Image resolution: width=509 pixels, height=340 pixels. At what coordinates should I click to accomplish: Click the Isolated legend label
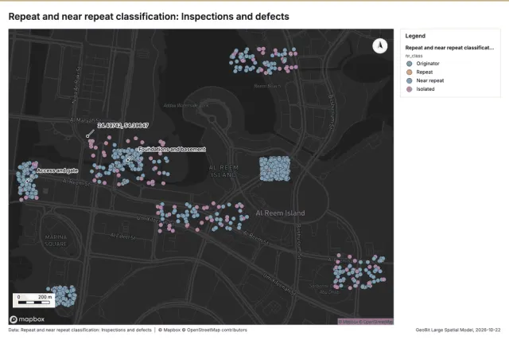[x=425, y=89]
